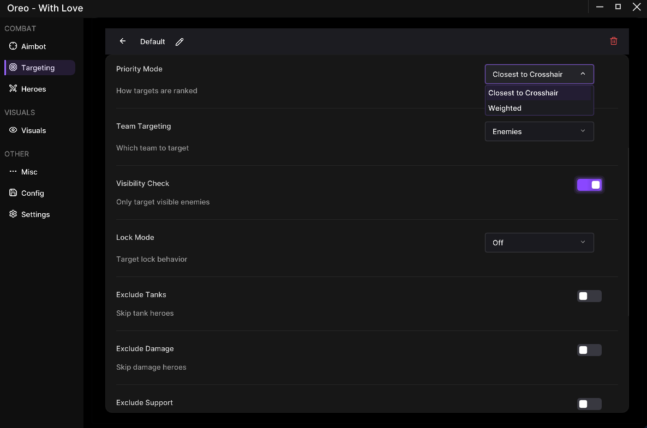The image size is (647, 428).
Task: Collapse the Priority Mode dropdown
Action: pyautogui.click(x=539, y=74)
